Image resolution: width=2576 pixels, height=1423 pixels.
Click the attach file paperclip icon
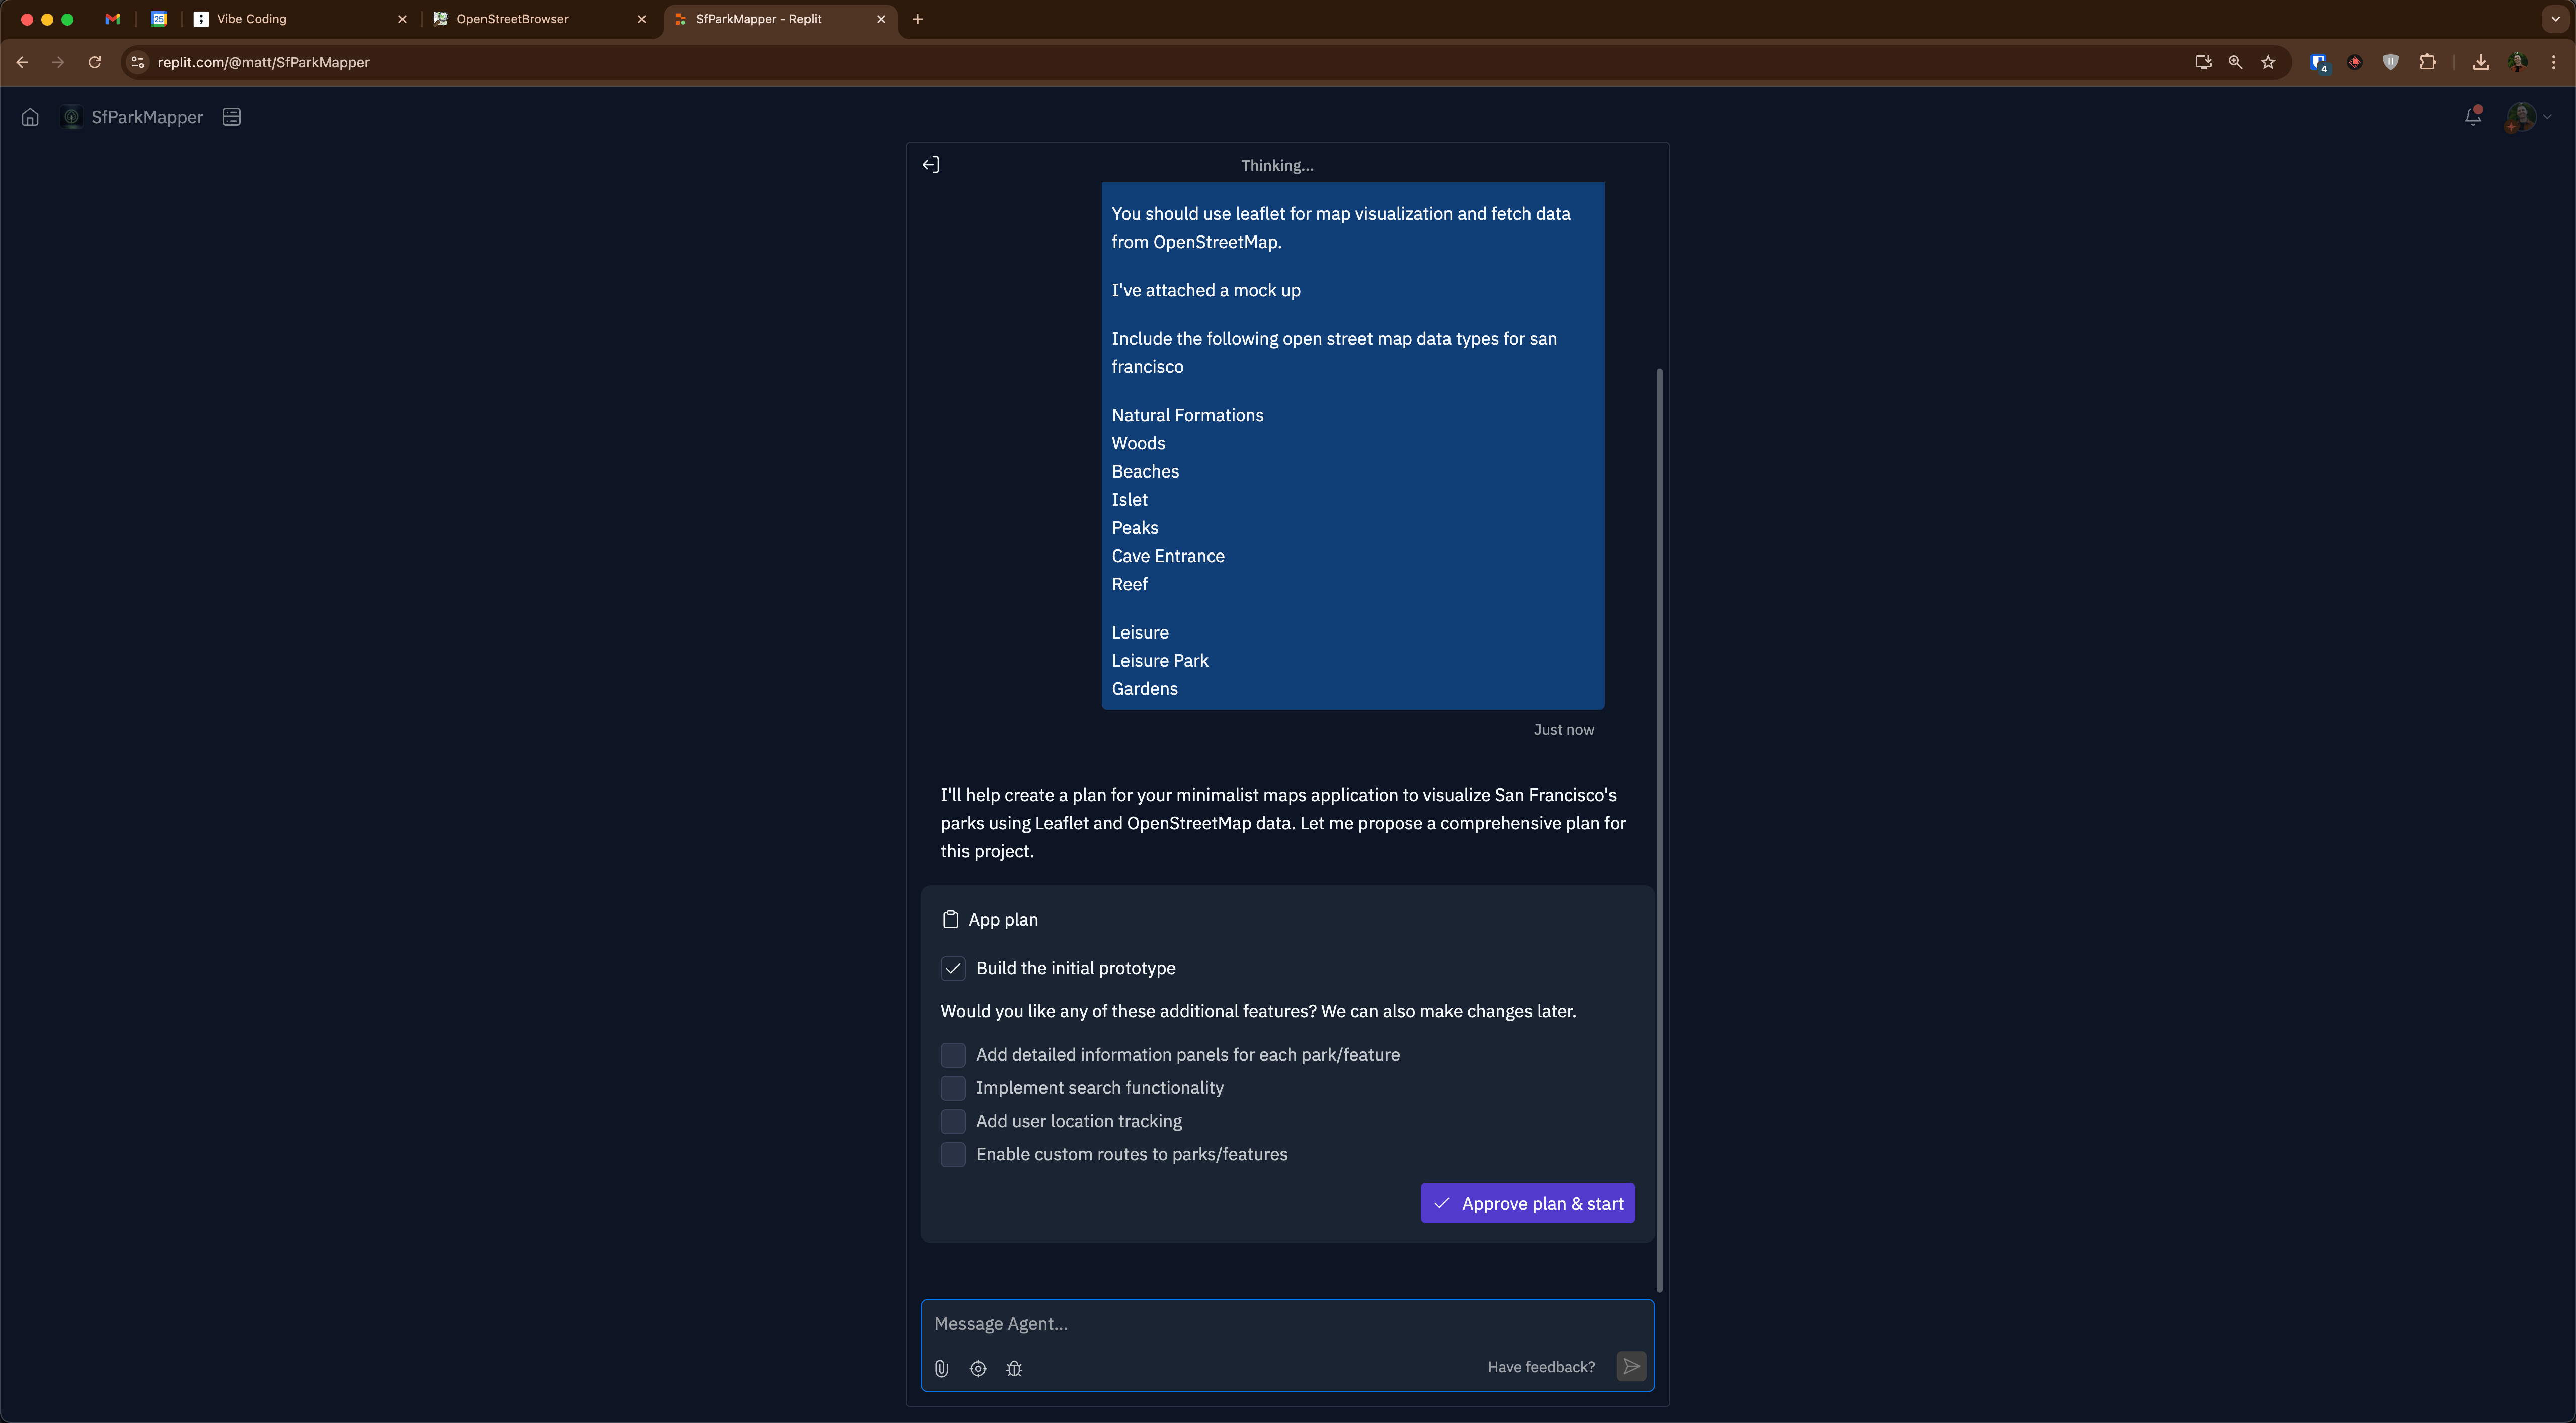pyautogui.click(x=941, y=1368)
